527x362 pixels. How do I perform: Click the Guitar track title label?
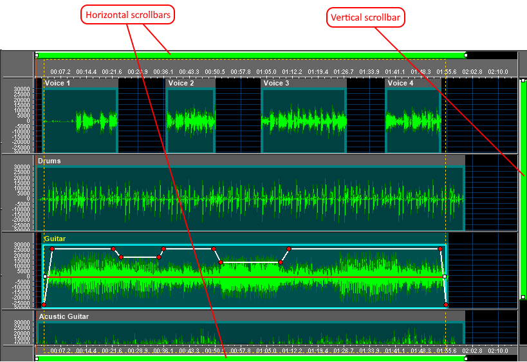[x=55, y=239]
